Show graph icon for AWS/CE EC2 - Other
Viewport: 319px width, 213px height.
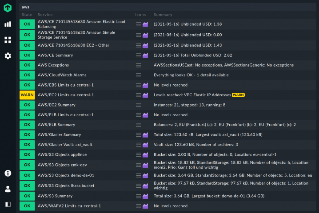coord(145,45)
